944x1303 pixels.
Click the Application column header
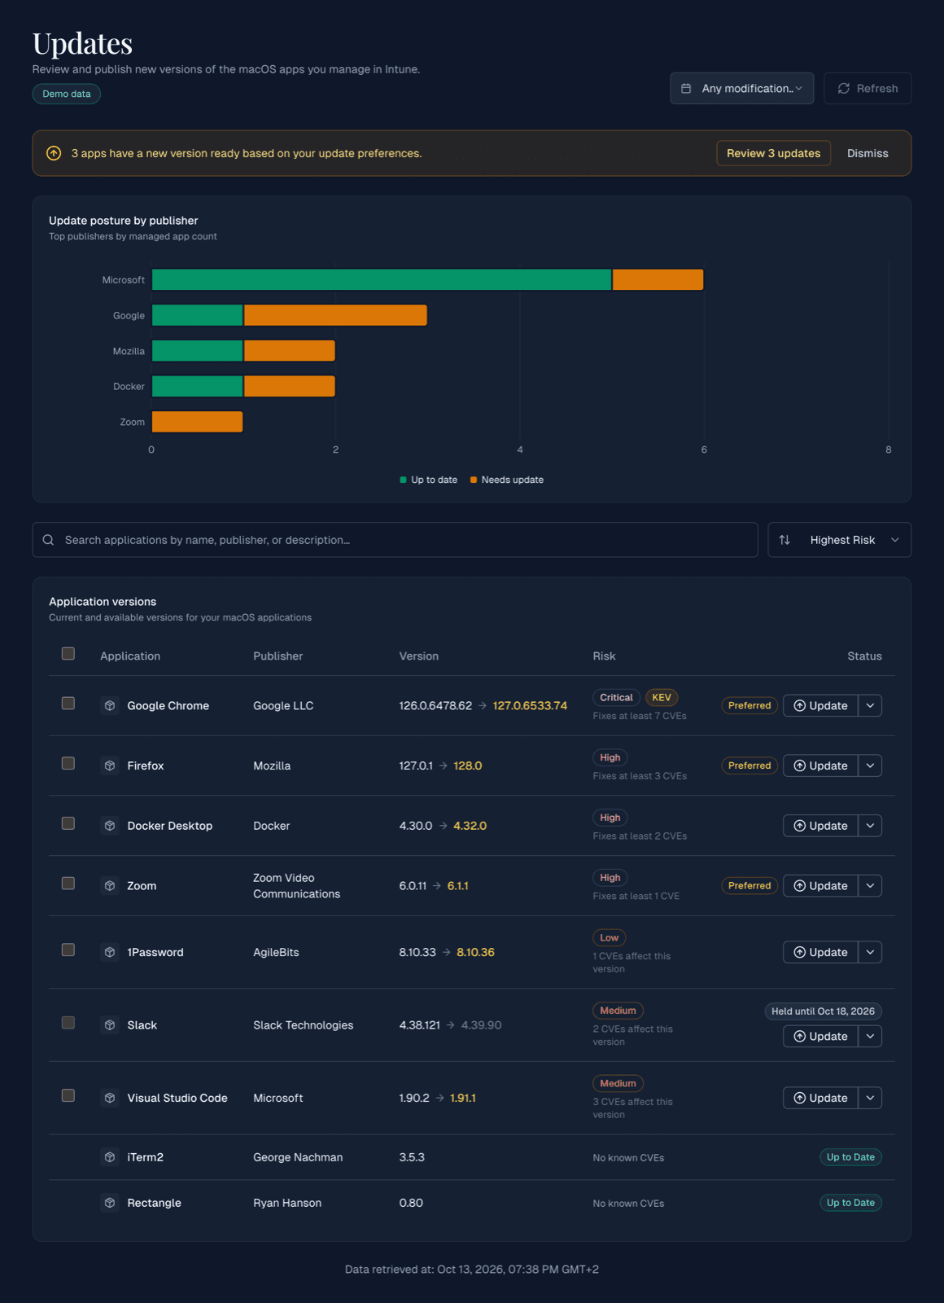(130, 656)
